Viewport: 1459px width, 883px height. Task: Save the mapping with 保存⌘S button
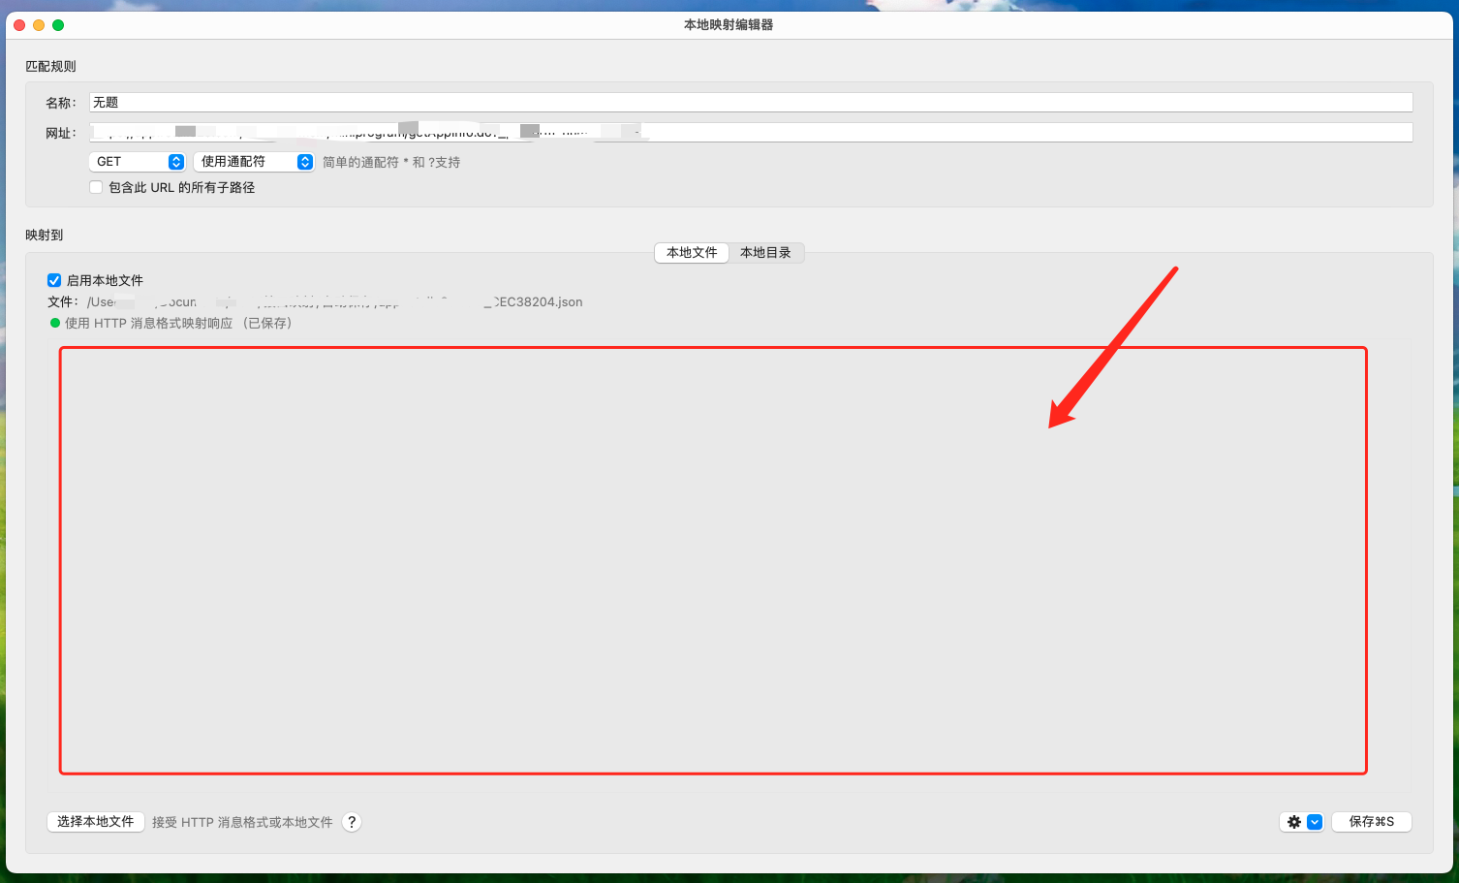tap(1371, 821)
